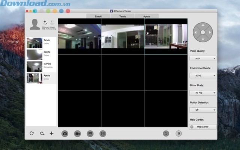Screen dimensions: 240x150
Task: Tilt camera down on PTZ pad
Action: [x=203, y=39]
